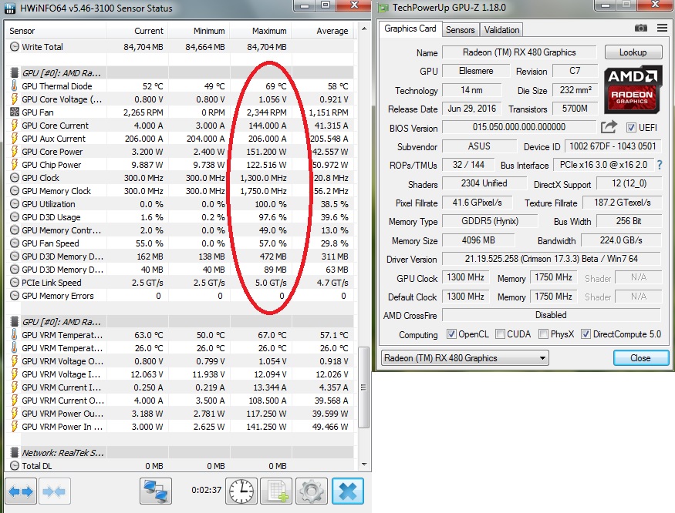Click the Current column header
The width and height of the screenshot is (675, 513).
pos(137,31)
